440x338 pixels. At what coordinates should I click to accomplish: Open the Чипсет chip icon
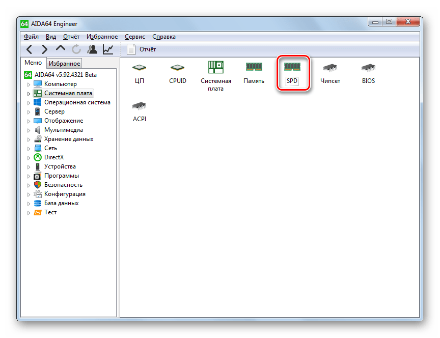330,72
